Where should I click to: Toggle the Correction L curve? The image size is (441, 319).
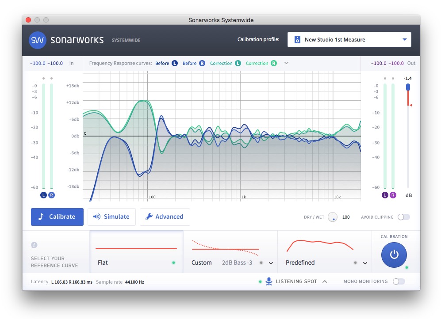[x=225, y=63]
